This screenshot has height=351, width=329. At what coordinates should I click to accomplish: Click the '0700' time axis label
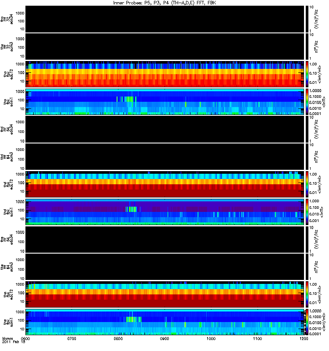point(72,338)
